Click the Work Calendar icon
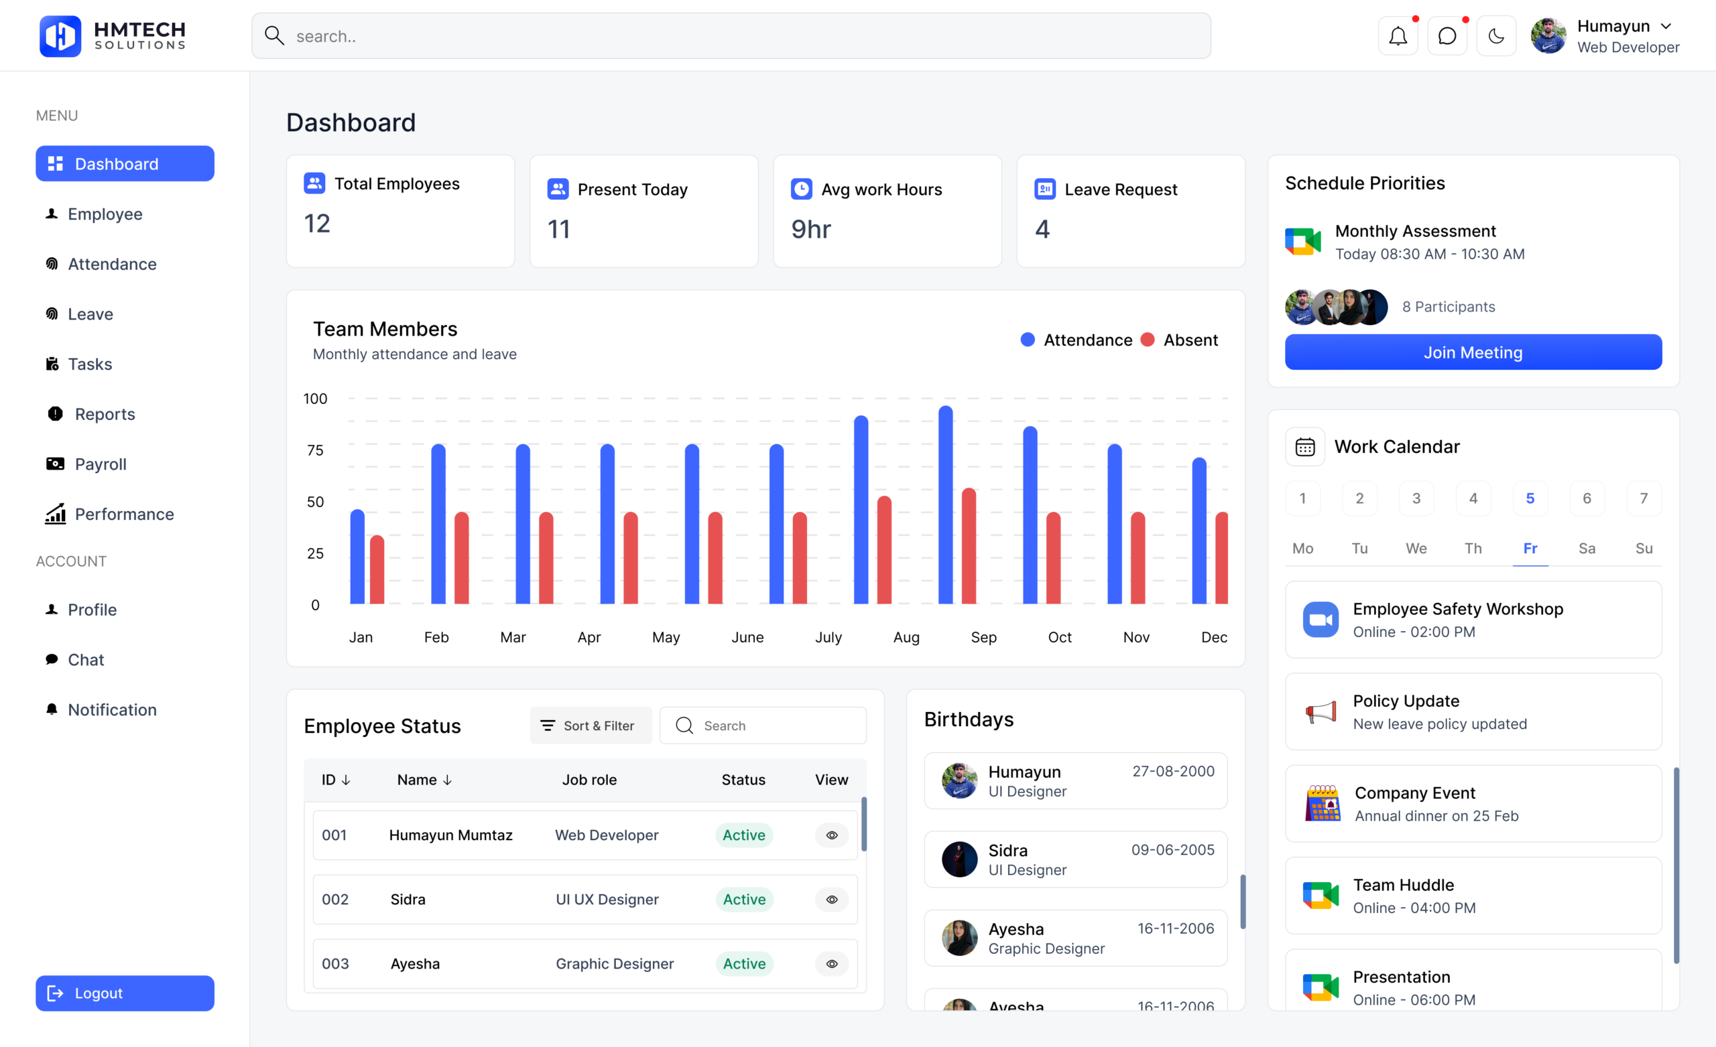Screen dimensions: 1716x1047 pos(1304,447)
